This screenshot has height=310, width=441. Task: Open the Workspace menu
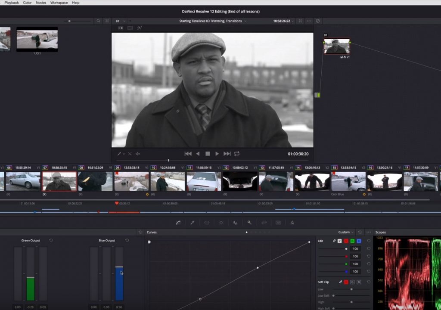click(x=59, y=3)
